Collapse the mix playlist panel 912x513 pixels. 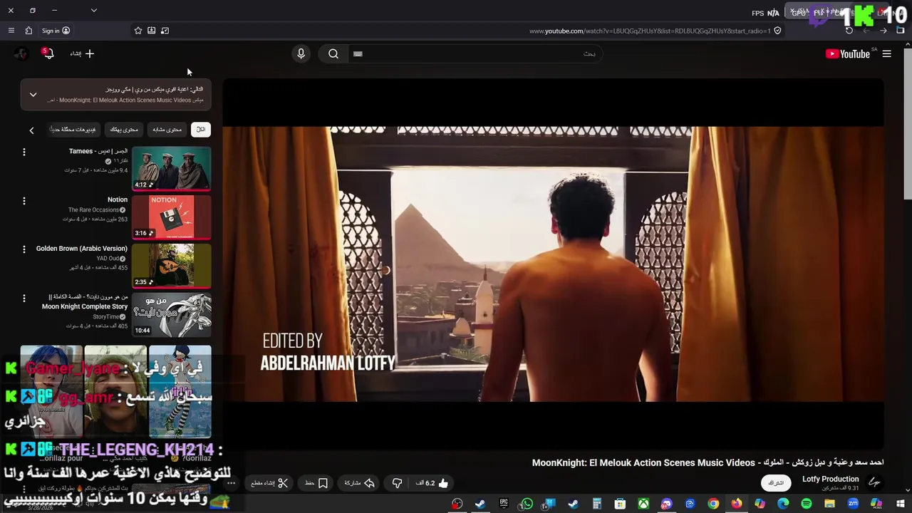33,95
